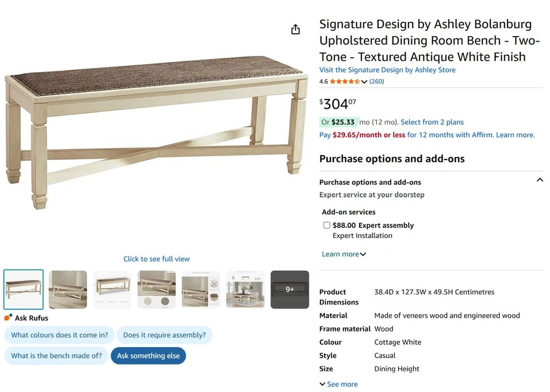The width and height of the screenshot is (550, 392).
Task: Click the share icon above the product image
Action: [296, 29]
